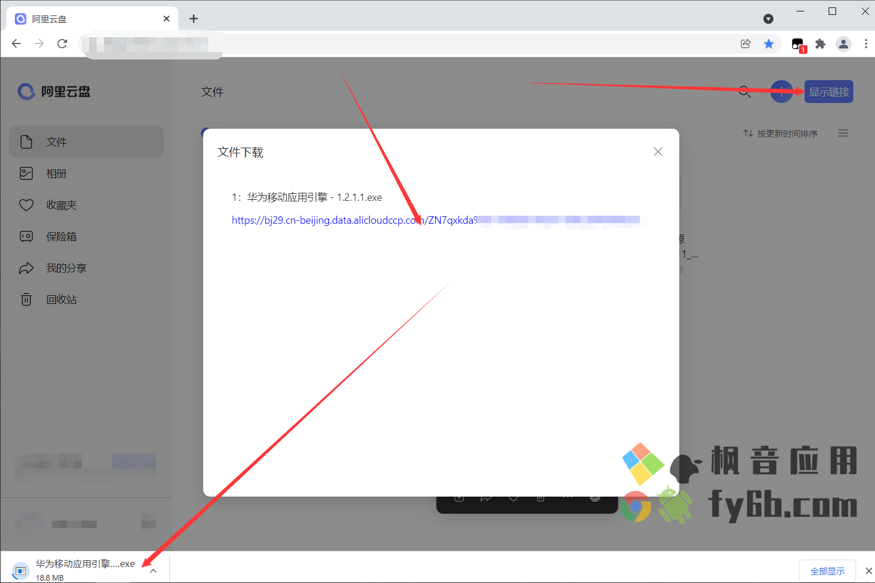Image resolution: width=875 pixels, height=583 pixels.
Task: Click the 阿里云盘 logo
Action: [x=54, y=92]
